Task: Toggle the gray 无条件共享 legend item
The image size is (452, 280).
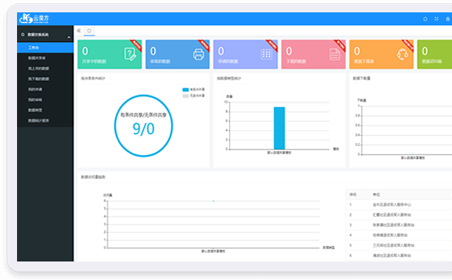Action: click(x=193, y=96)
